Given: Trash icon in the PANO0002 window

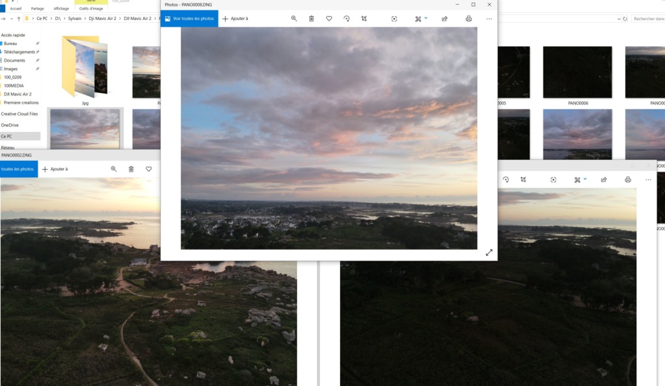Looking at the screenshot, I should (131, 169).
